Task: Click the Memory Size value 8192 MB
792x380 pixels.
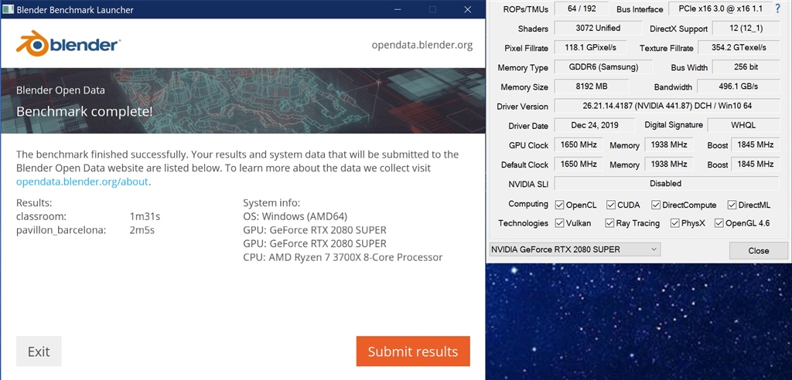Action: [x=591, y=87]
